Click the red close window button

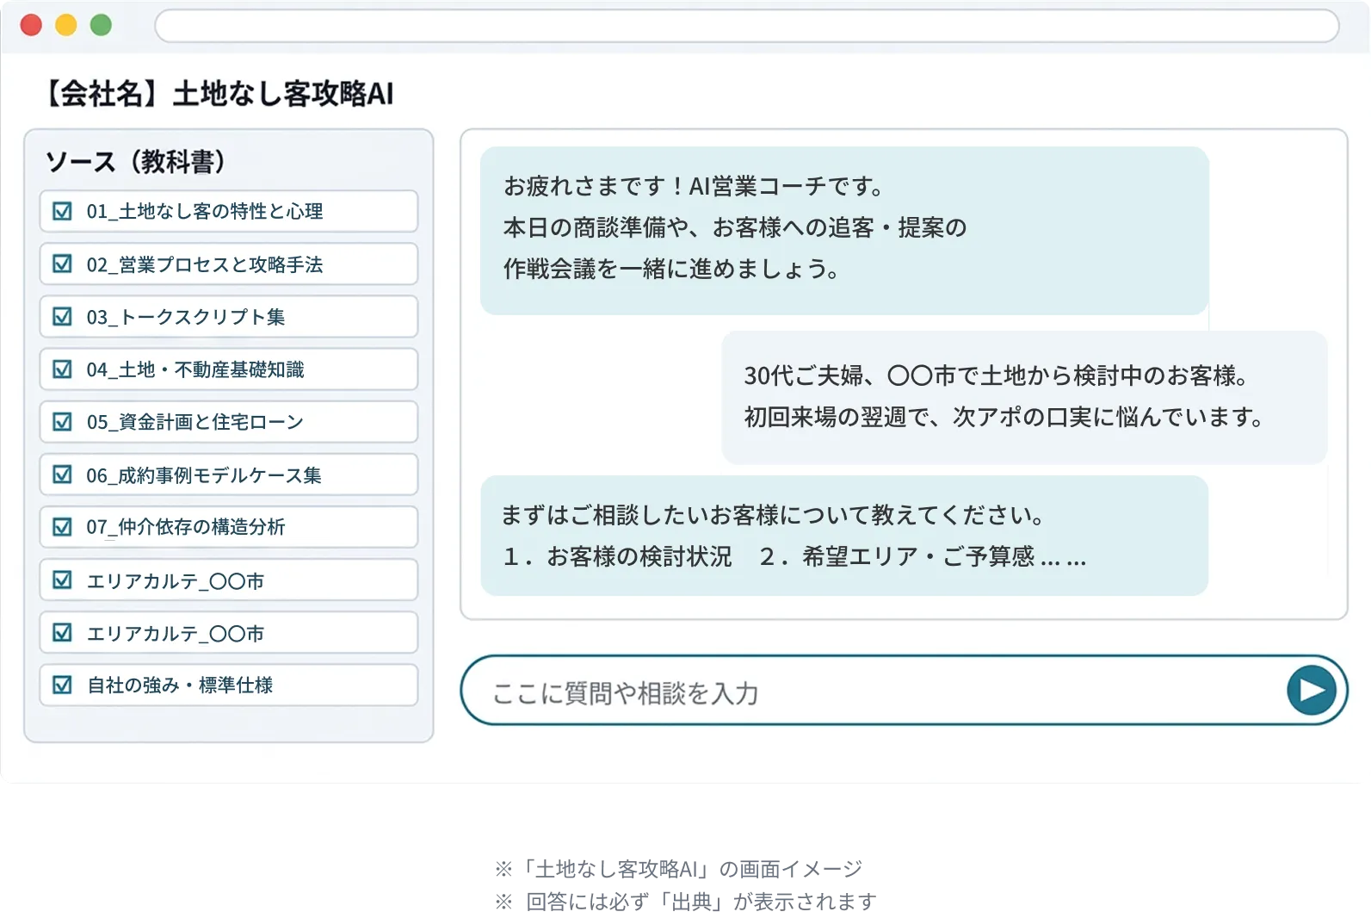tap(31, 25)
